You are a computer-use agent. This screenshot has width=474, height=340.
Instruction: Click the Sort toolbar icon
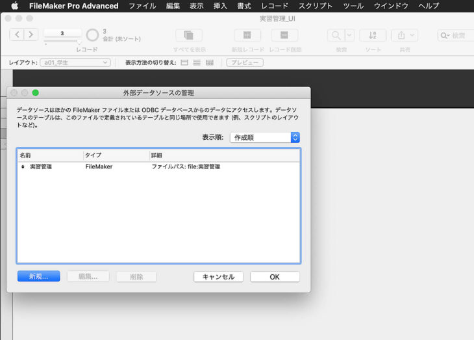[x=373, y=35]
